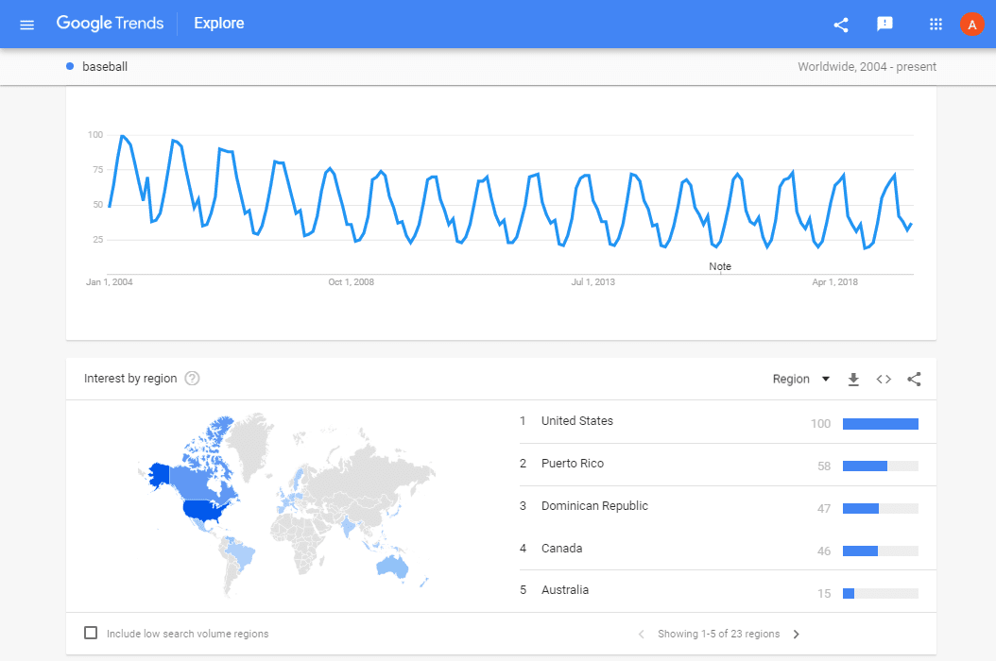
Task: Open the Google apps grid
Action: 936,25
